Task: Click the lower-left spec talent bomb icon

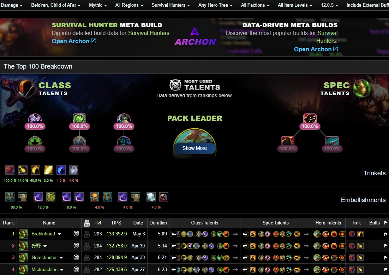Action: 288,141
